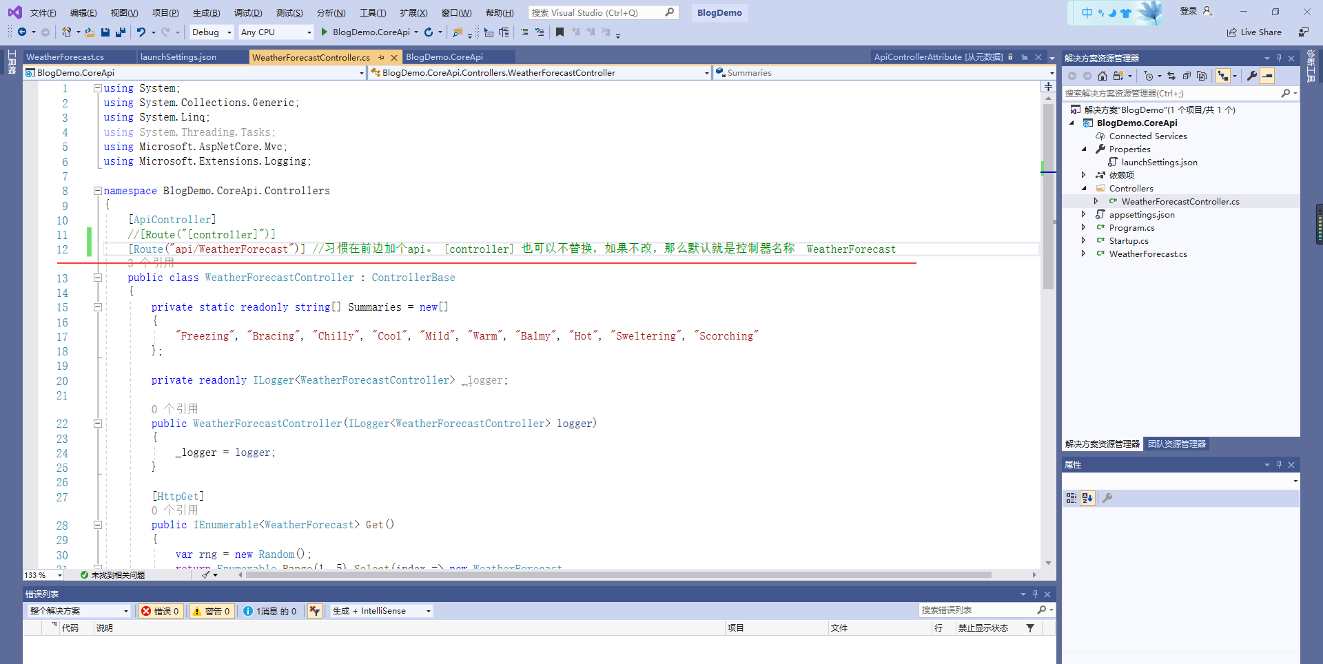Viewport: 1323px width, 664px height.
Task: Click the 登录 sign-in link
Action: click(x=1188, y=11)
